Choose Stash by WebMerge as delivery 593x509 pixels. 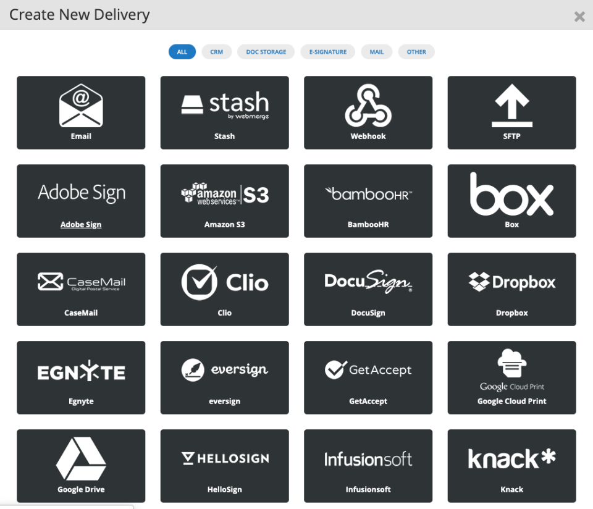tap(224, 112)
